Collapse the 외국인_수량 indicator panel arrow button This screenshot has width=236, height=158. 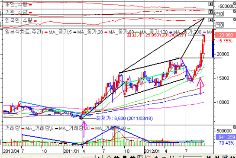[x=210, y=20]
